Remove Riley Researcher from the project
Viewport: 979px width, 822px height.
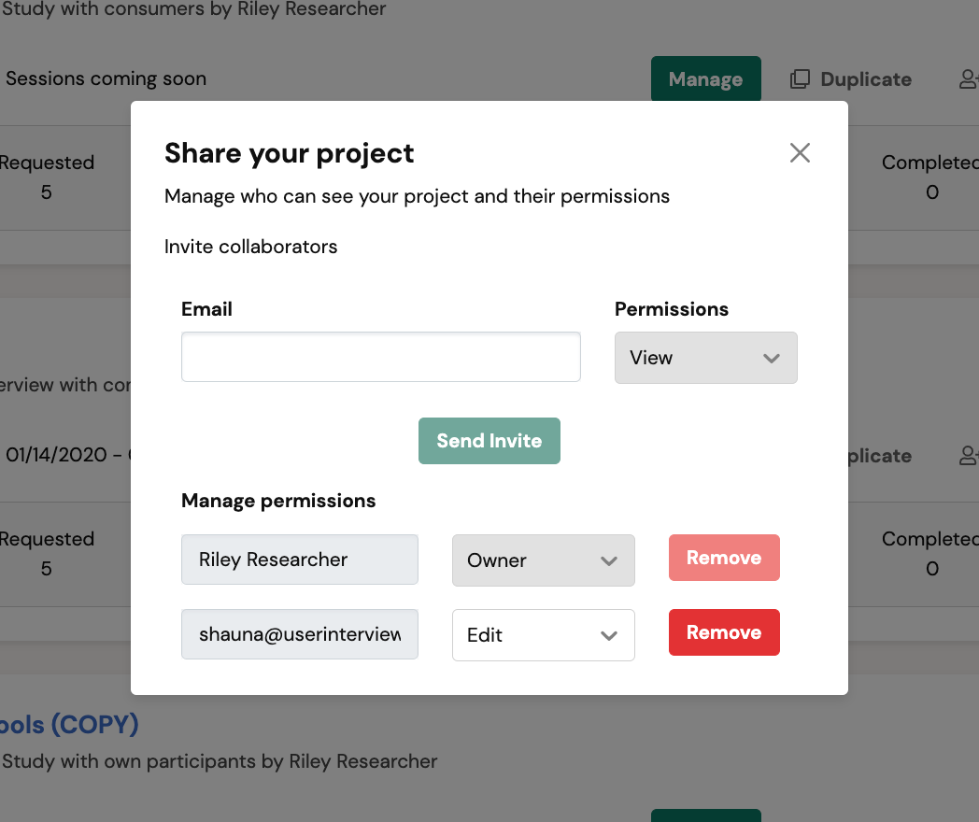[x=723, y=559]
